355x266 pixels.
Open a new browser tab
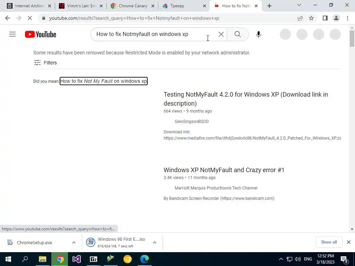click(269, 6)
